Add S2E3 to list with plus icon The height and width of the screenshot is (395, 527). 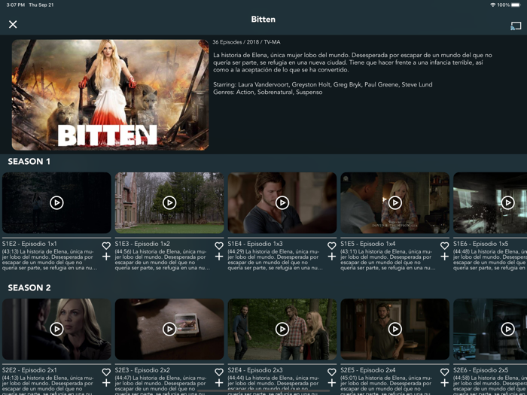pos(219,383)
